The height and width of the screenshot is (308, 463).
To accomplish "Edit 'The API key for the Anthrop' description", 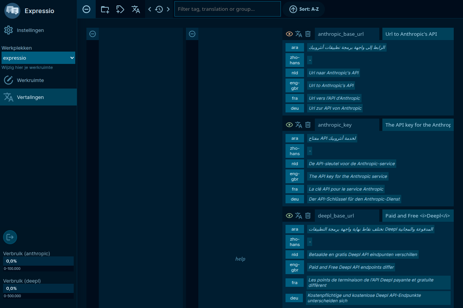I will point(418,125).
